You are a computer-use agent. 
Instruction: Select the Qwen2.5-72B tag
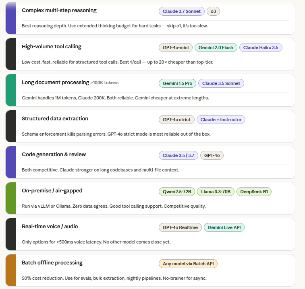[x=176, y=192]
